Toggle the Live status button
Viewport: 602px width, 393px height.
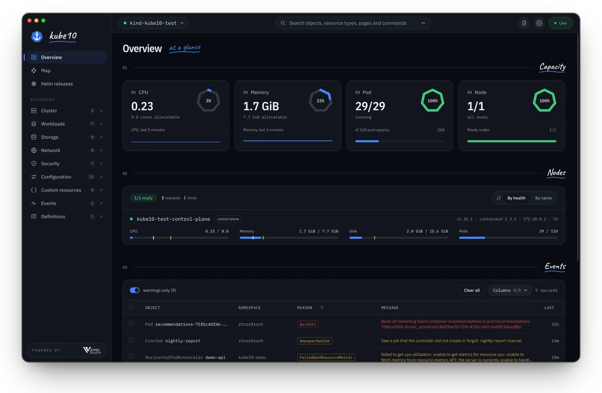pyautogui.click(x=560, y=23)
